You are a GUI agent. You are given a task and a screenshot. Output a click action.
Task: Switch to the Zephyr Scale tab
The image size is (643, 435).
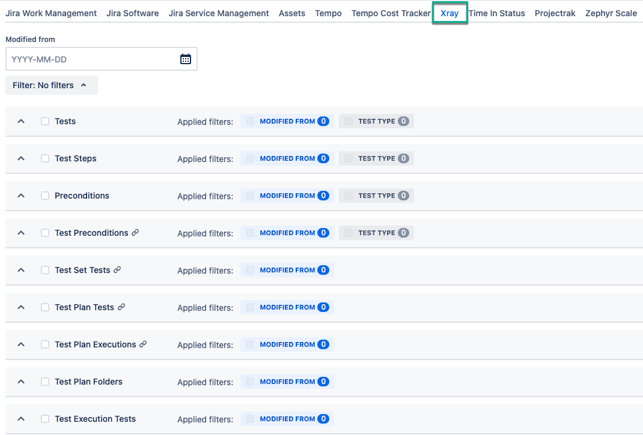click(x=611, y=13)
